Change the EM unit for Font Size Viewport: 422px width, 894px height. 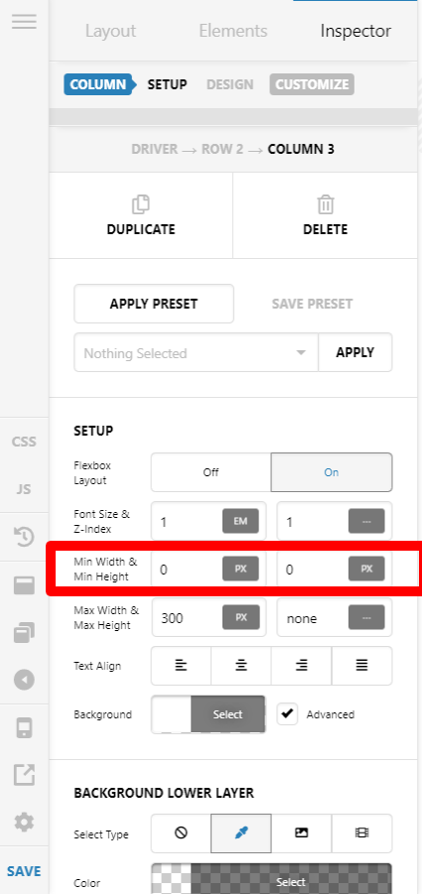(x=240, y=521)
